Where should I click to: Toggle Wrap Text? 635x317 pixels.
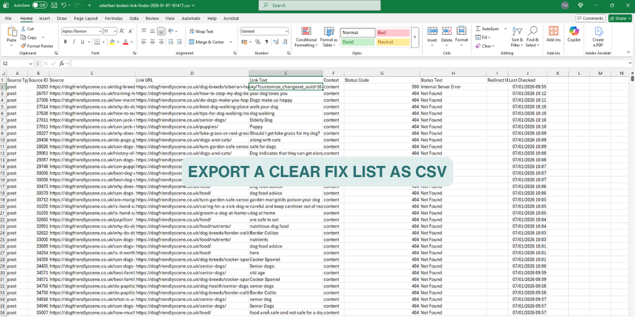[201, 32]
